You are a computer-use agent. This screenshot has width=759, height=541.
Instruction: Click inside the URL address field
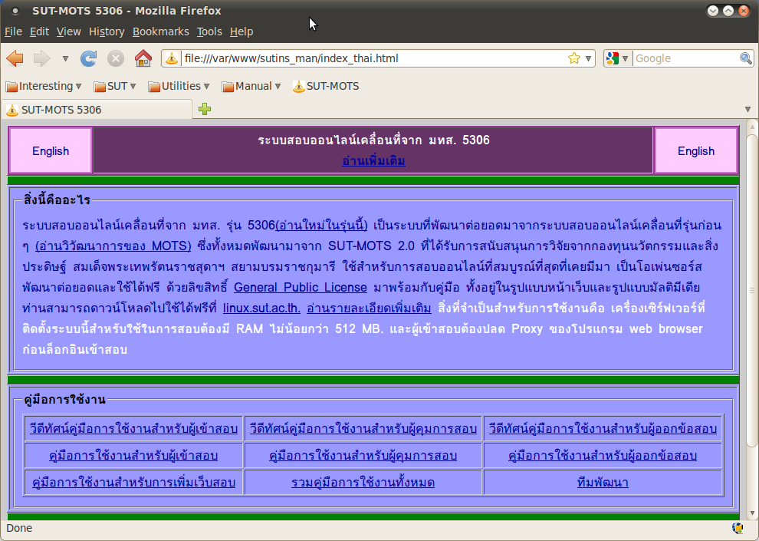(373, 58)
